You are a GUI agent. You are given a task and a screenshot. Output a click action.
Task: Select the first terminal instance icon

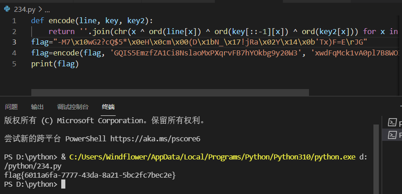pyautogui.click(x=392, y=122)
